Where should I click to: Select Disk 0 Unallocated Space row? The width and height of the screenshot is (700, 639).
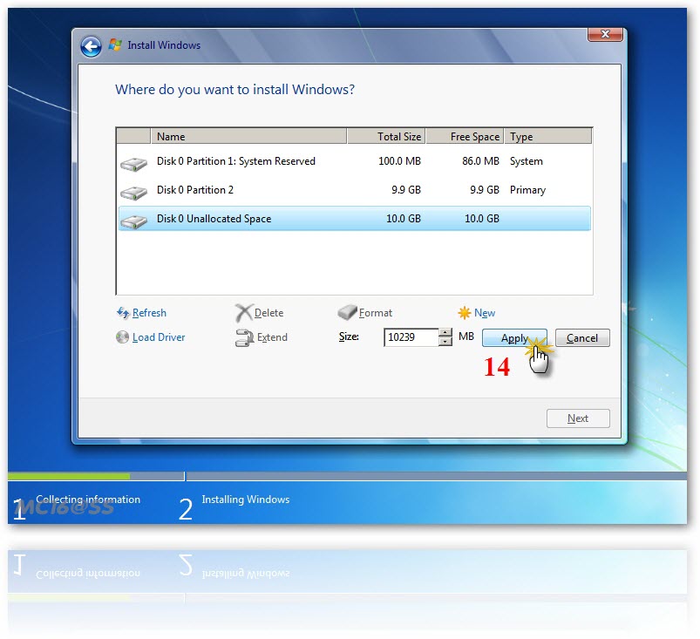tap(355, 218)
